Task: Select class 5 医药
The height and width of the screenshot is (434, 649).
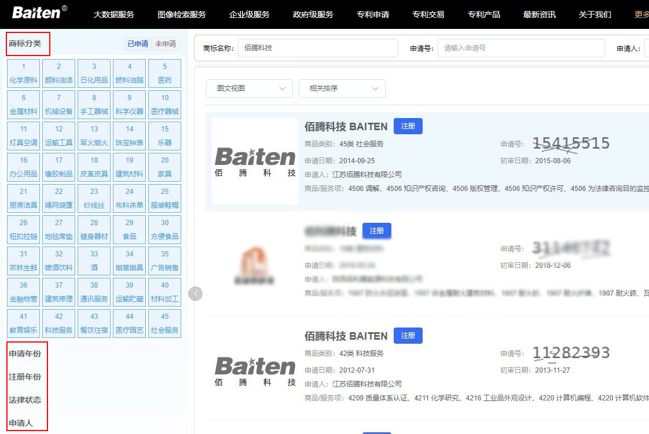Action: (165, 73)
